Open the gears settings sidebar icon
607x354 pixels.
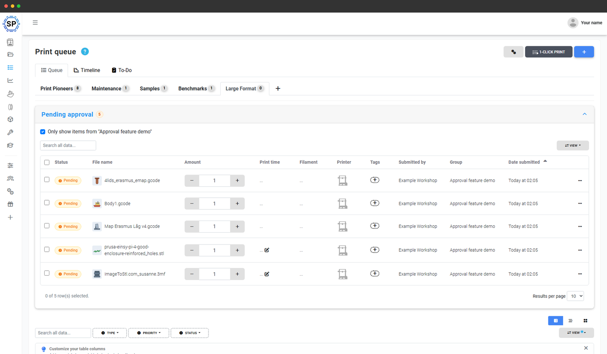[x=10, y=192]
